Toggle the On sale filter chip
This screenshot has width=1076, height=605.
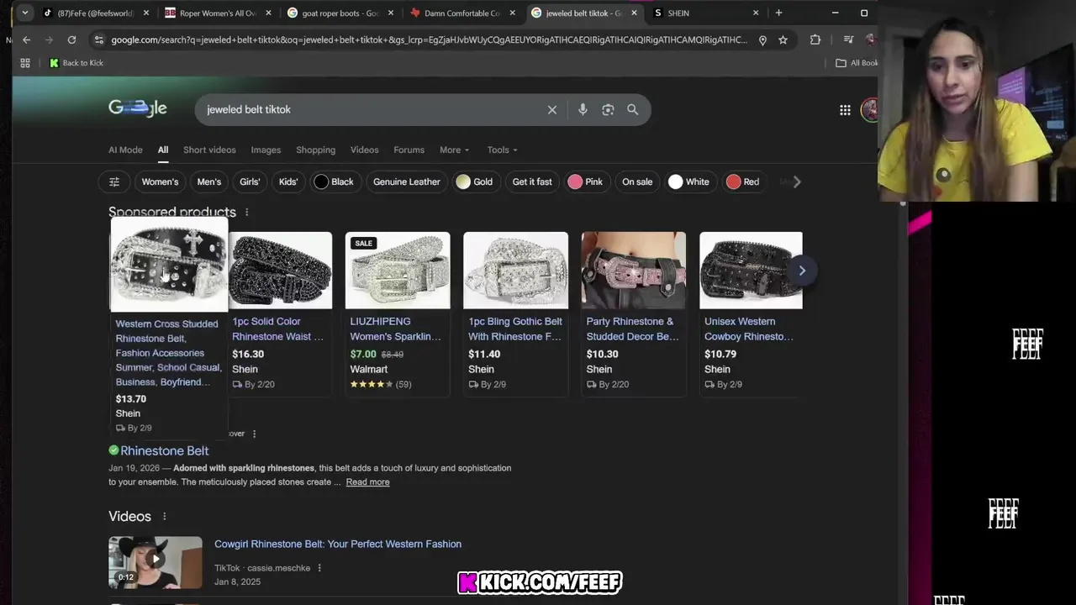tap(637, 181)
